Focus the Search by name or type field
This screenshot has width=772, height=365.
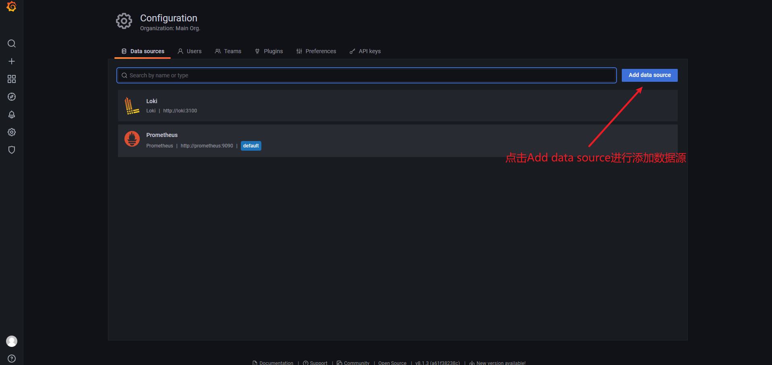[x=366, y=75]
